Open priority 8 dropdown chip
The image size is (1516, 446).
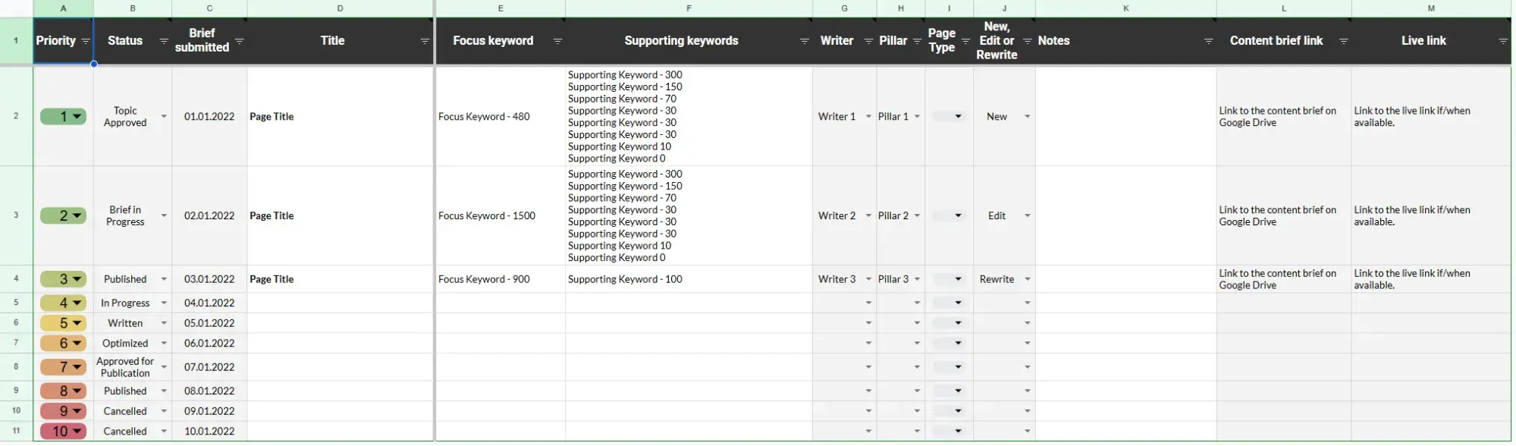[63, 391]
